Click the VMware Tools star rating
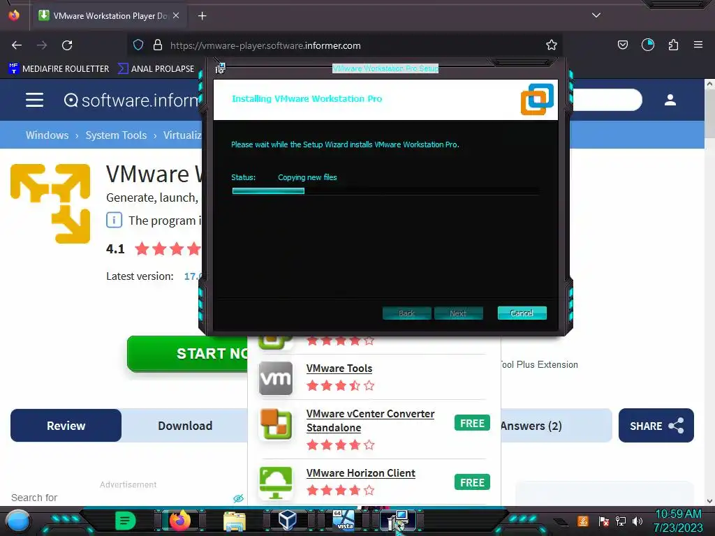 (x=341, y=386)
